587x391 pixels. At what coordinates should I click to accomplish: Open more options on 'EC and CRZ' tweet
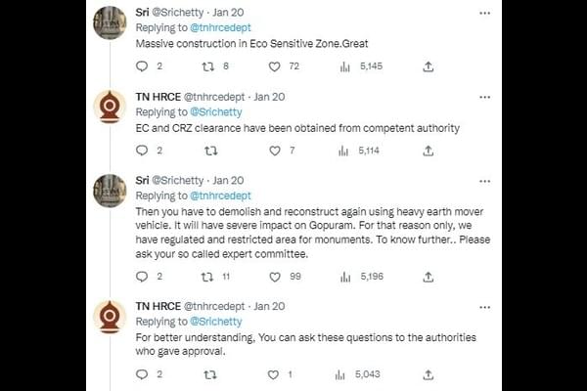(485, 98)
